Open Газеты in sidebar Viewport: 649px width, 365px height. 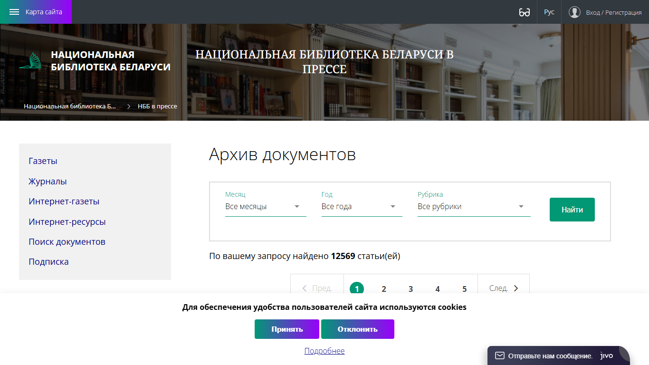(x=43, y=161)
